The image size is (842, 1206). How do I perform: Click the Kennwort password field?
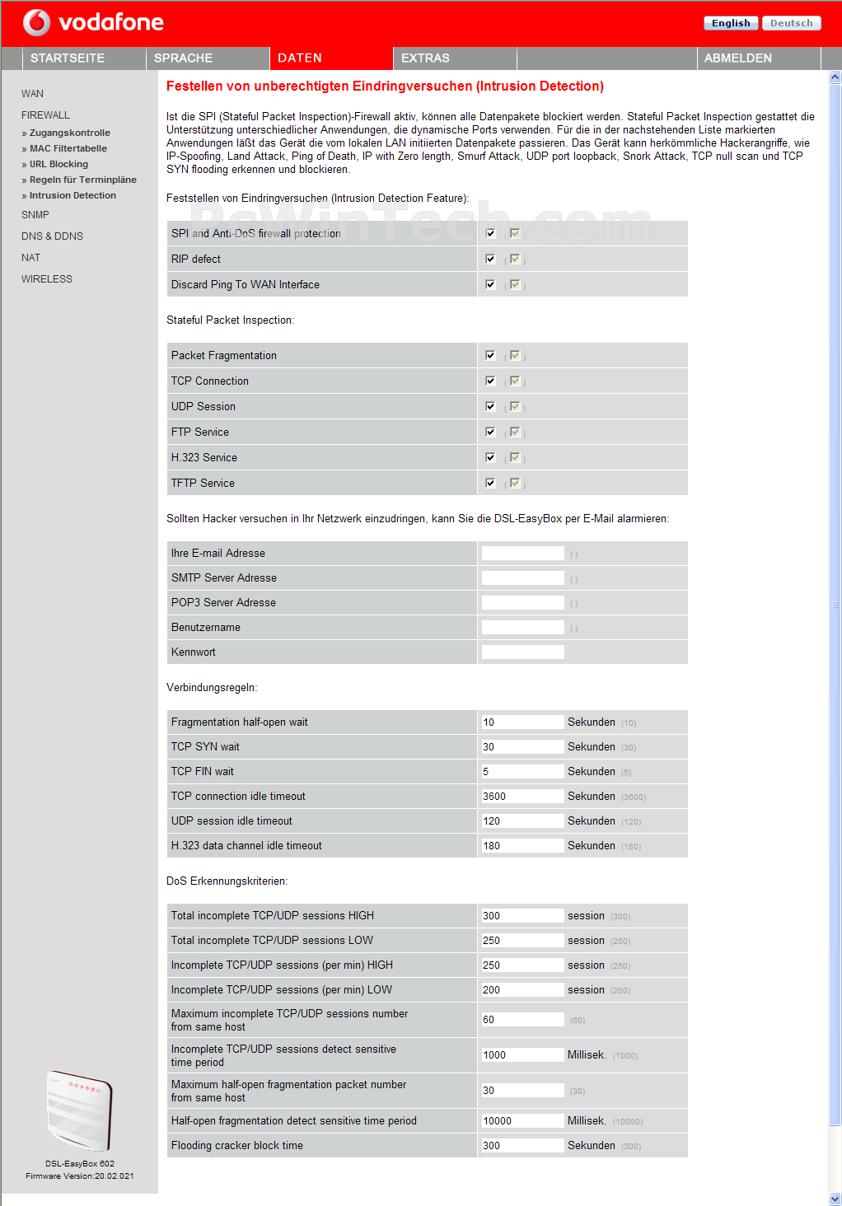(523, 652)
